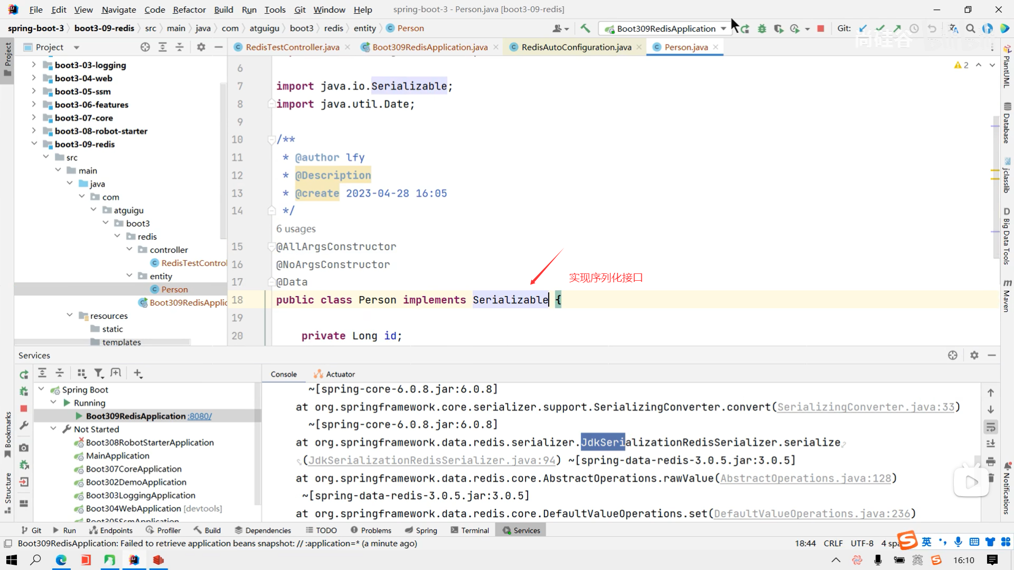This screenshot has height=570, width=1014.
Task: Stop the running application with red square
Action: 820,28
